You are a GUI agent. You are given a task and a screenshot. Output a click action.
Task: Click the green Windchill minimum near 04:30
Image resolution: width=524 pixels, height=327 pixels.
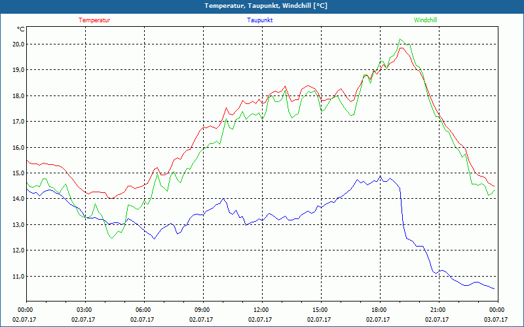111,238
